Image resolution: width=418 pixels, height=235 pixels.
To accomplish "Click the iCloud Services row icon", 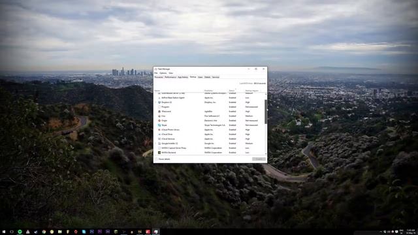I will [159, 139].
